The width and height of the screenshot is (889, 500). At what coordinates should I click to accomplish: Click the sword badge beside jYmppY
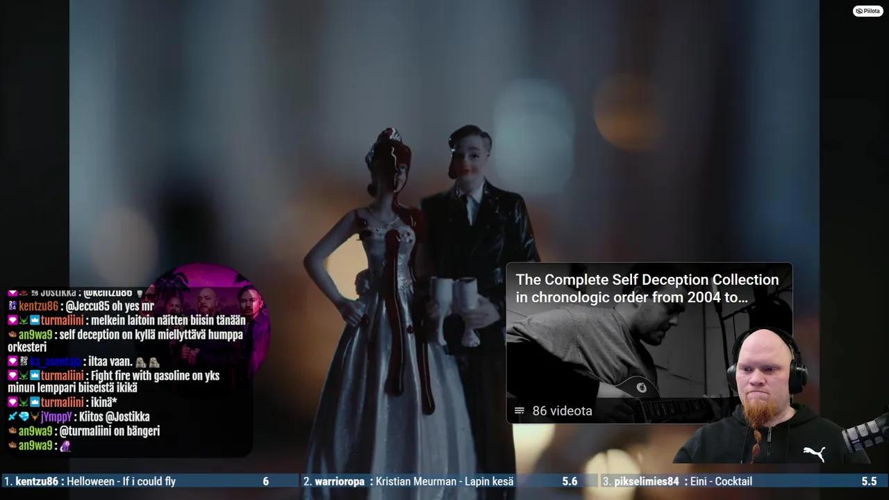pos(13,417)
